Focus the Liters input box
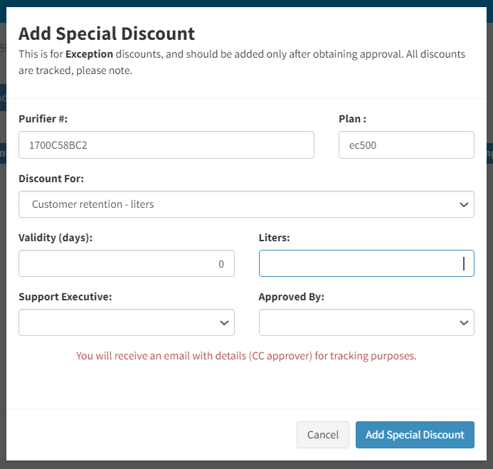This screenshot has height=469, width=493. pos(366,263)
